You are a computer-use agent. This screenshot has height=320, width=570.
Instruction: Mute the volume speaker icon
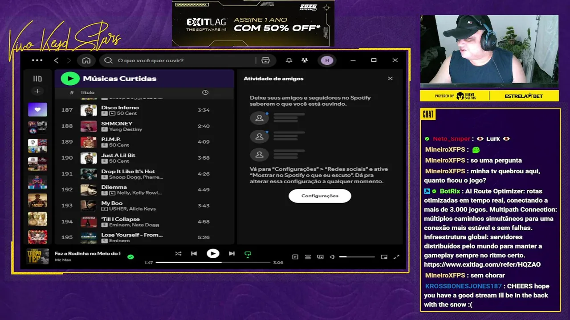coord(332,257)
